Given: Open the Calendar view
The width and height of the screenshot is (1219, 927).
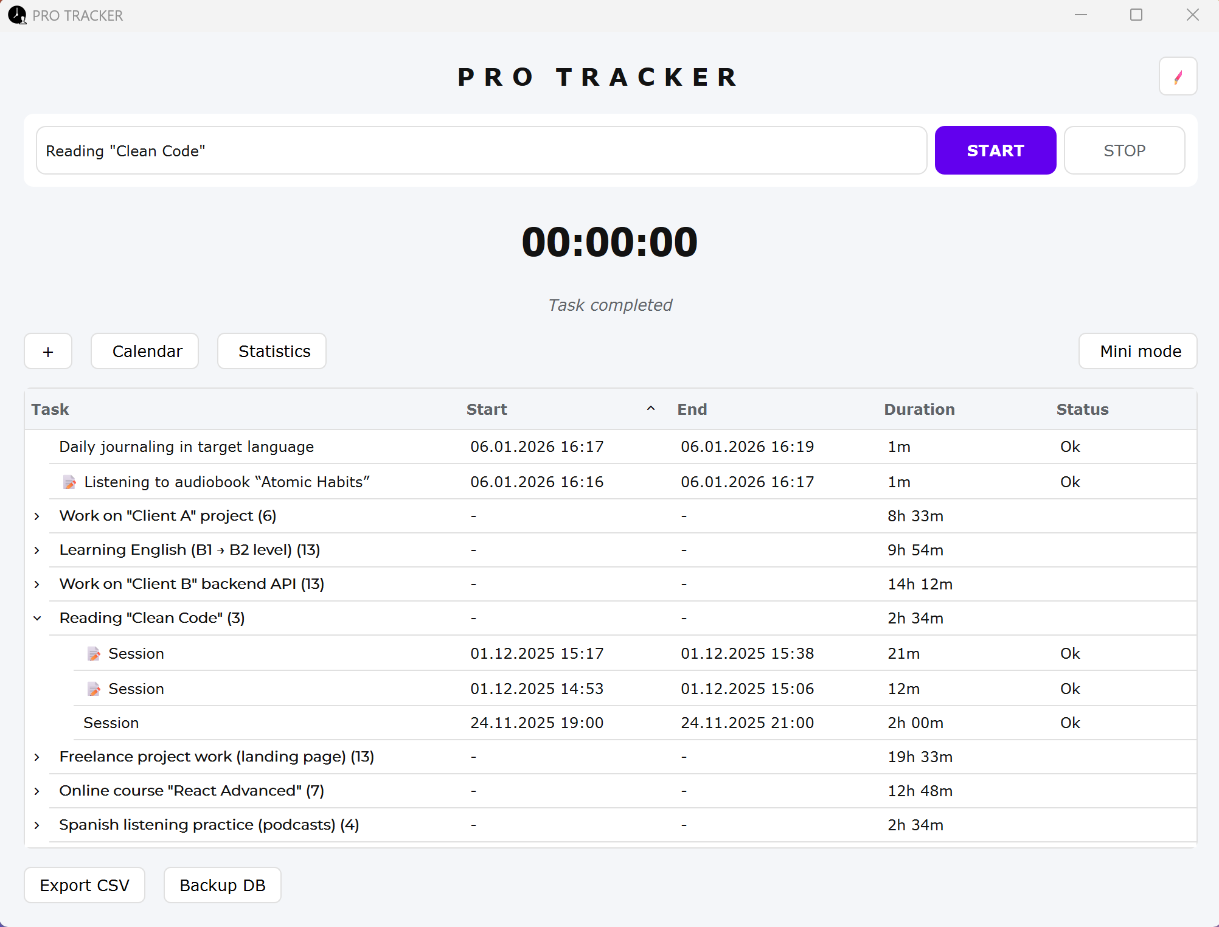Looking at the screenshot, I should click(x=145, y=351).
